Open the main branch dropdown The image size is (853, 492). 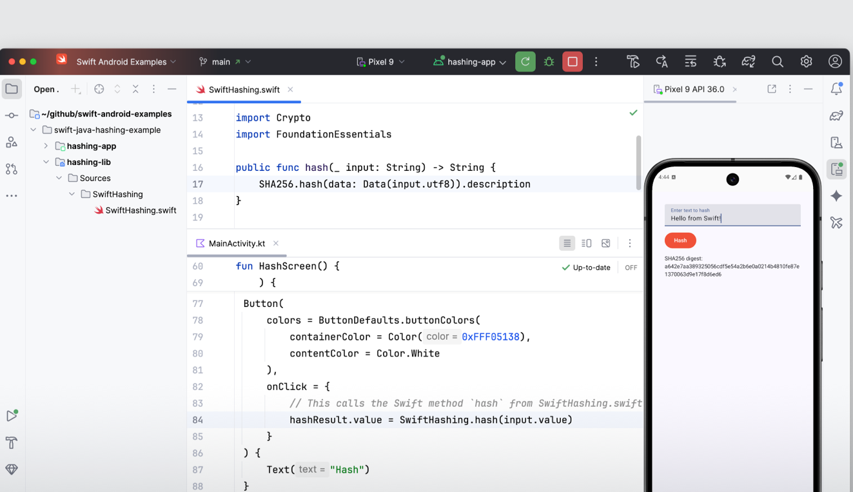point(224,61)
